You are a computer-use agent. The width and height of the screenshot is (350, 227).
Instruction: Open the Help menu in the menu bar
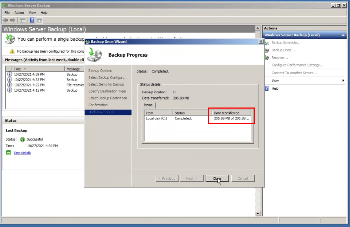44,13
